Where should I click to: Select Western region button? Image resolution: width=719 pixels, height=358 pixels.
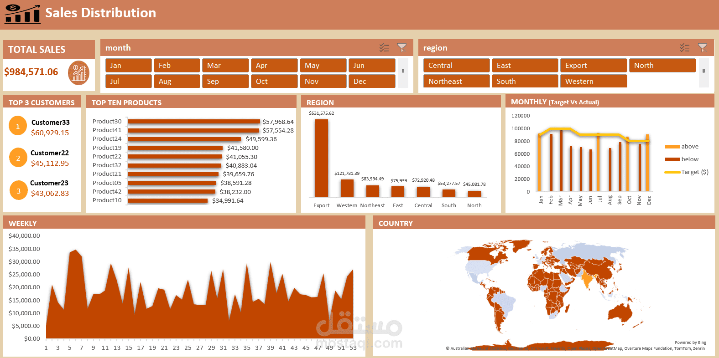pos(594,81)
